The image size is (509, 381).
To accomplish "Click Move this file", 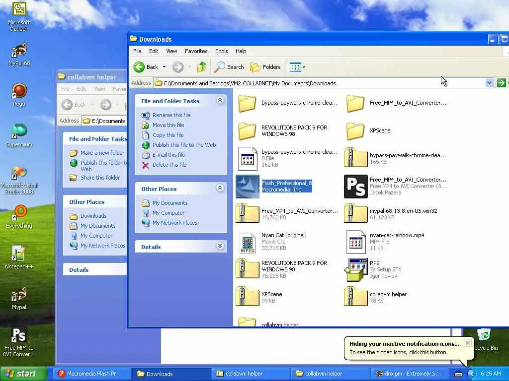I will point(168,125).
